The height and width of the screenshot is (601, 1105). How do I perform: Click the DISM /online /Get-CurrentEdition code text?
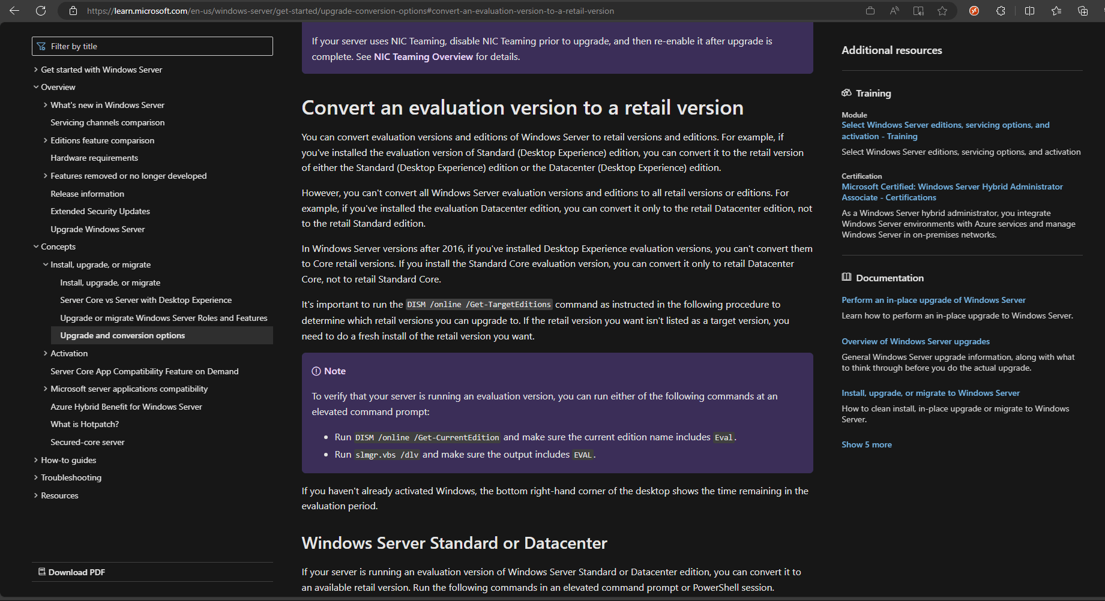point(427,437)
